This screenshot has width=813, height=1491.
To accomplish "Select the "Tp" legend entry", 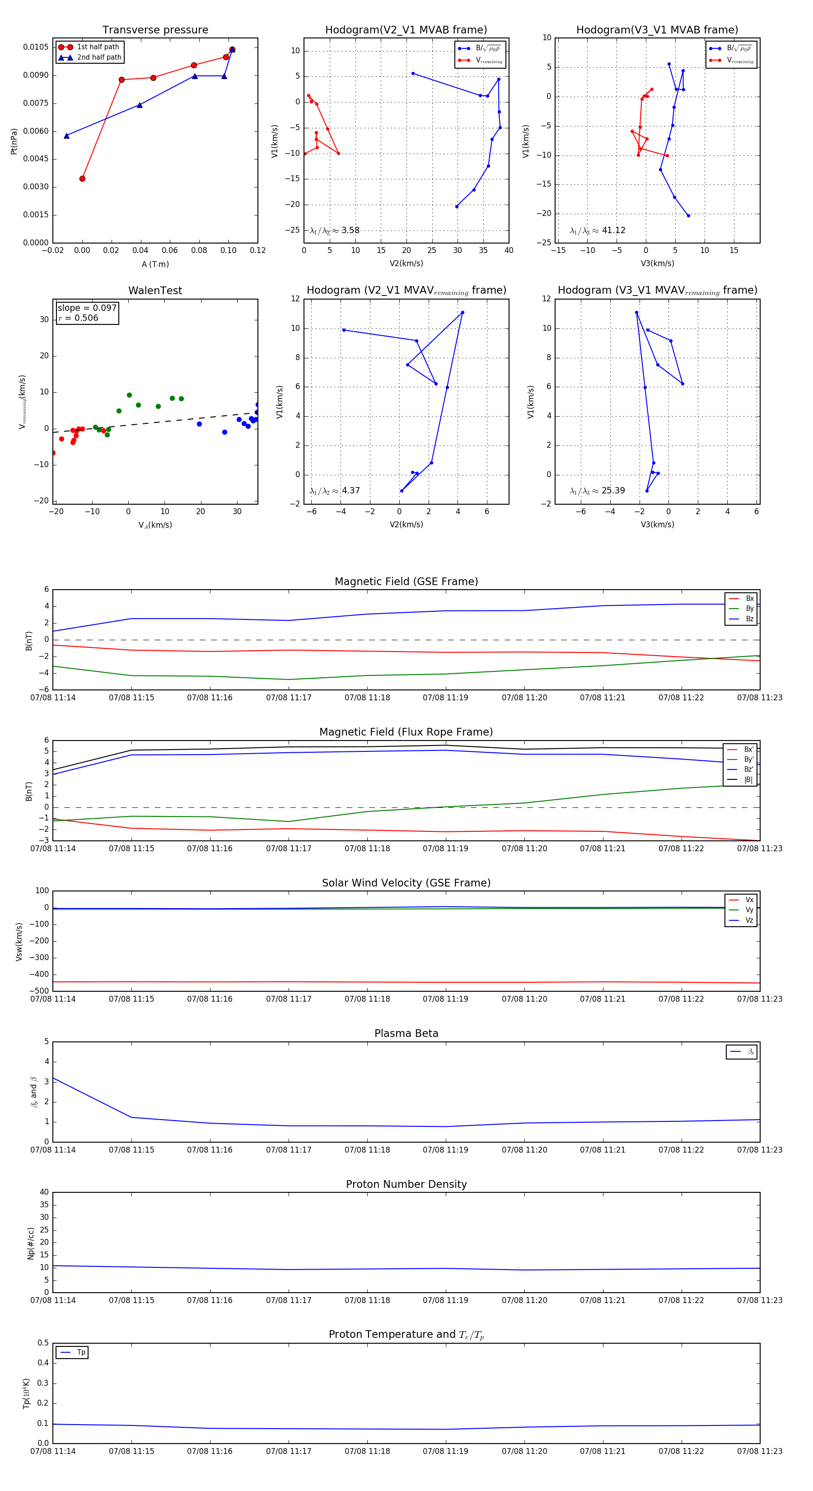I will click(72, 1352).
